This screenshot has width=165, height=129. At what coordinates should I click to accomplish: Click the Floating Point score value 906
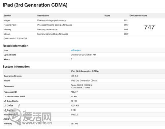tap(126, 25)
